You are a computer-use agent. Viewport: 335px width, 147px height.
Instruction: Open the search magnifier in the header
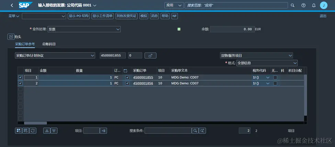pos(293,5)
